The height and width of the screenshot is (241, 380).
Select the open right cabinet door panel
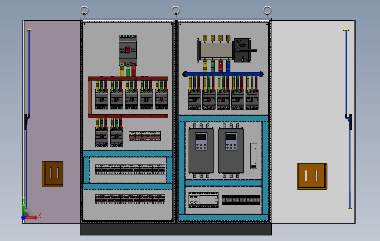[313, 122]
